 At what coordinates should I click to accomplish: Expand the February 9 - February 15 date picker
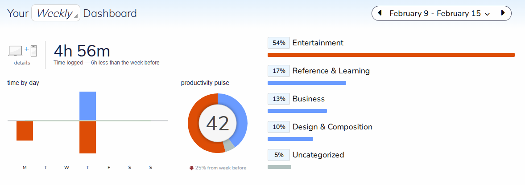tap(439, 13)
